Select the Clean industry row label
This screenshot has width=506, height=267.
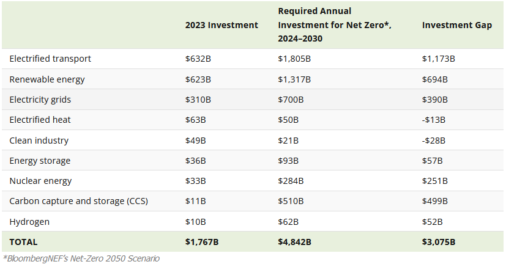tap(38, 141)
